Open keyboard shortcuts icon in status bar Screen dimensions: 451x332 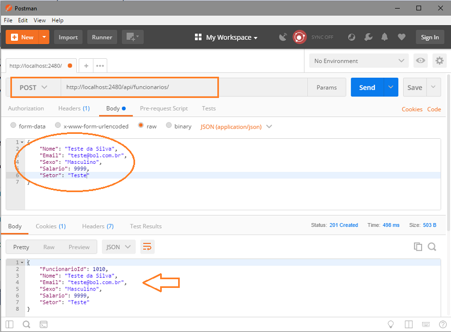pyautogui.click(x=426, y=324)
